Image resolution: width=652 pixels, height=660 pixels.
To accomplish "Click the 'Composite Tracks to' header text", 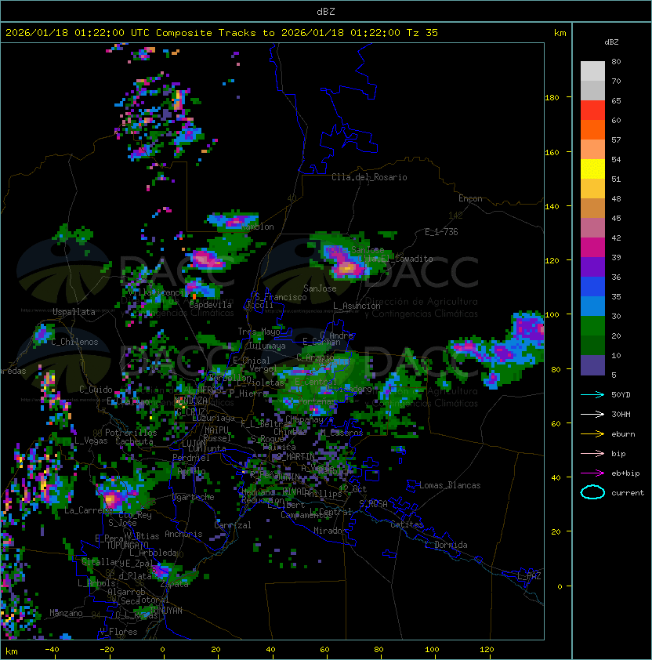I will 215,33.
